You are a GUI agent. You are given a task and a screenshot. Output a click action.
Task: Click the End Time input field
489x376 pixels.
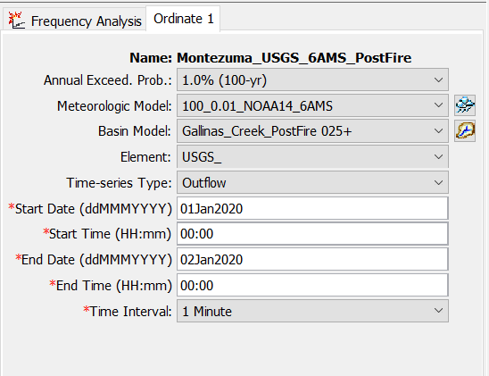point(312,285)
